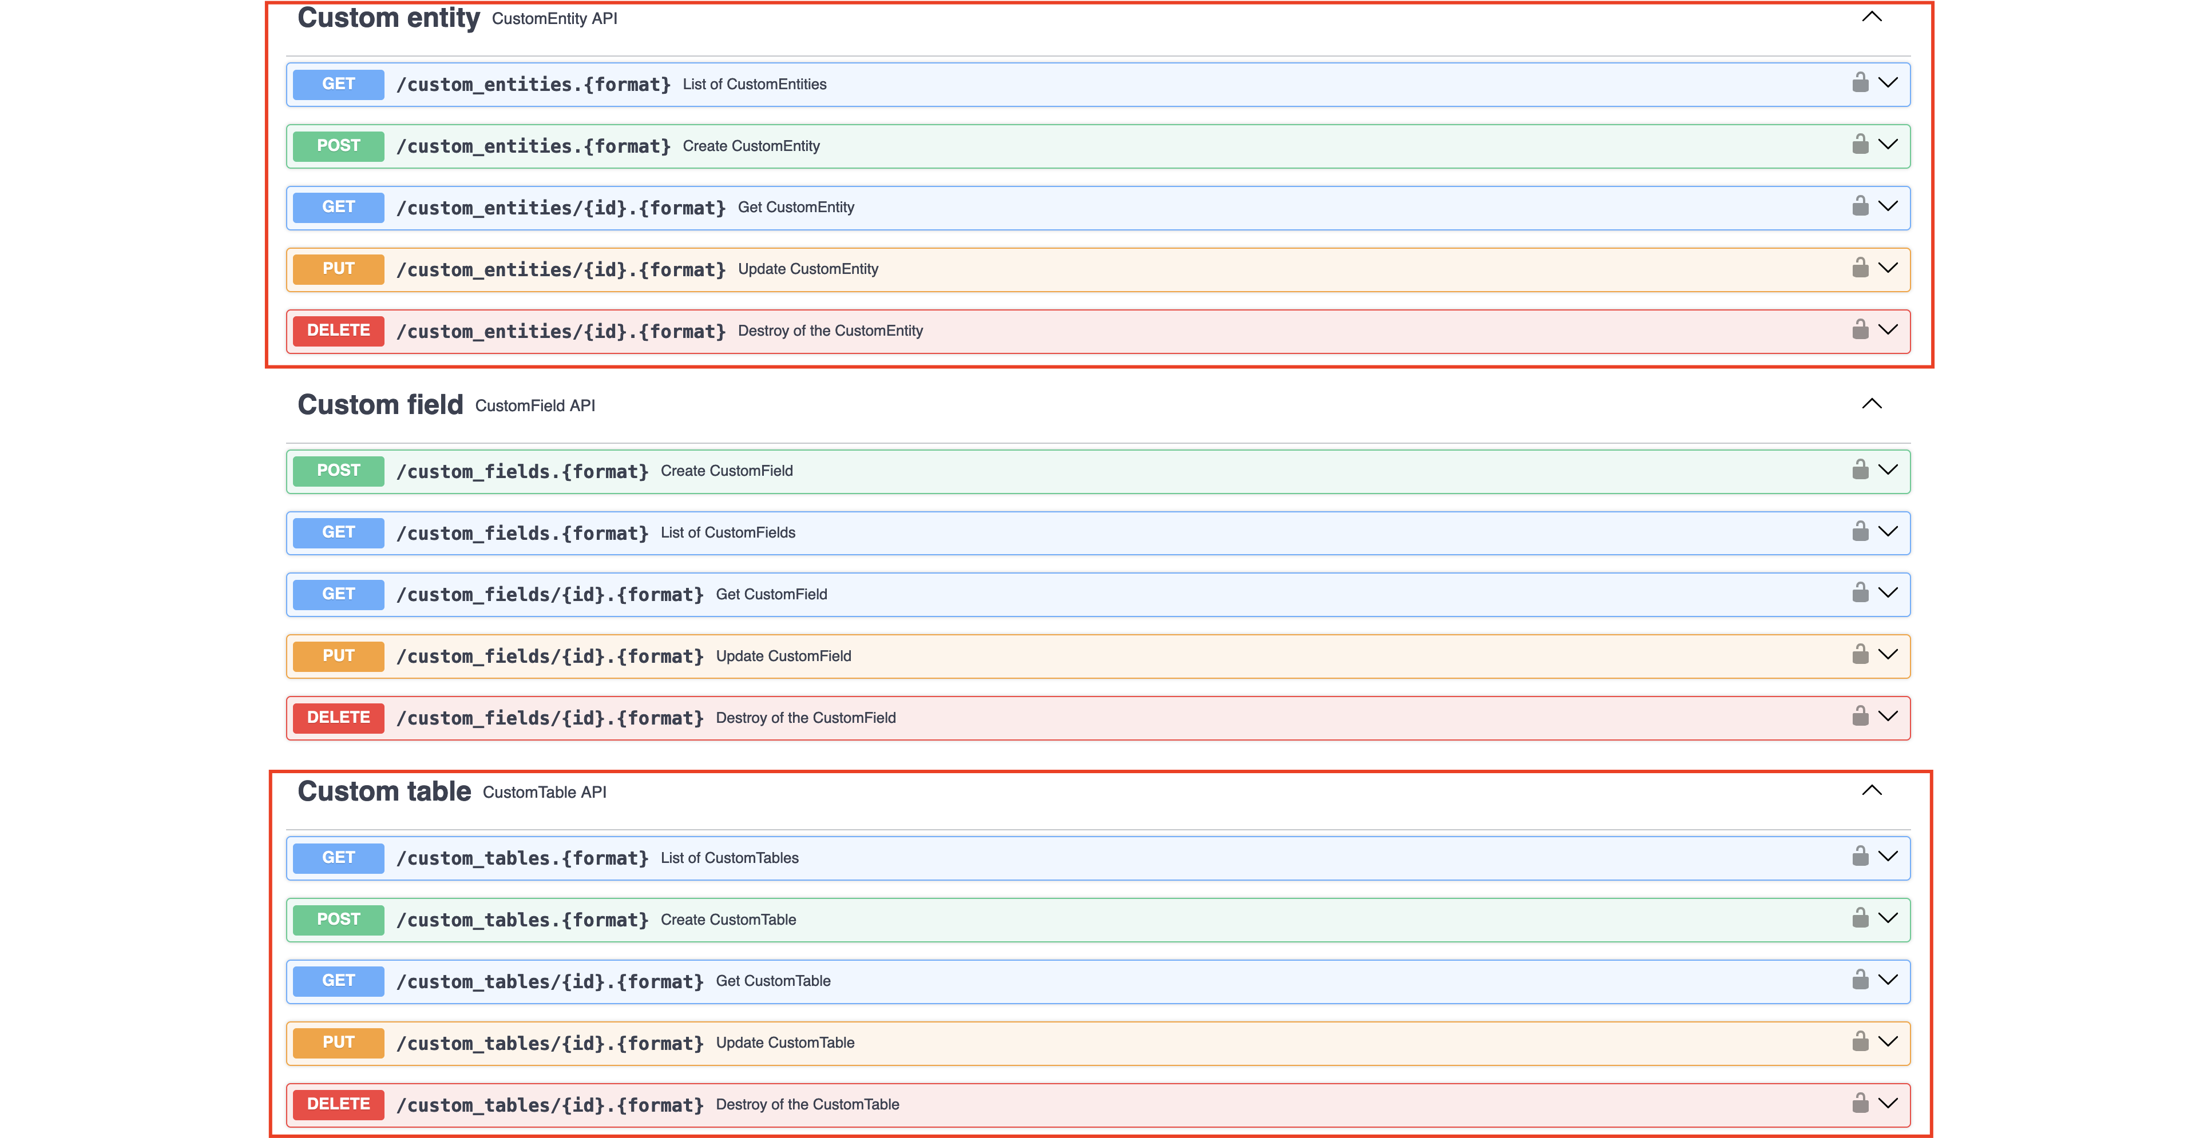Expand the Get CustomField operation chevron
The image size is (2196, 1138).
[x=1888, y=593]
